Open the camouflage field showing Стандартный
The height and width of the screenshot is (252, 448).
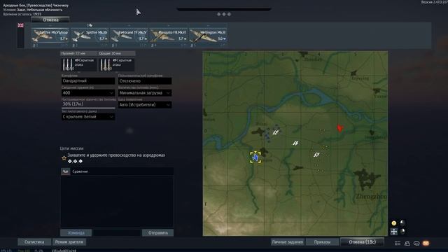(88, 81)
